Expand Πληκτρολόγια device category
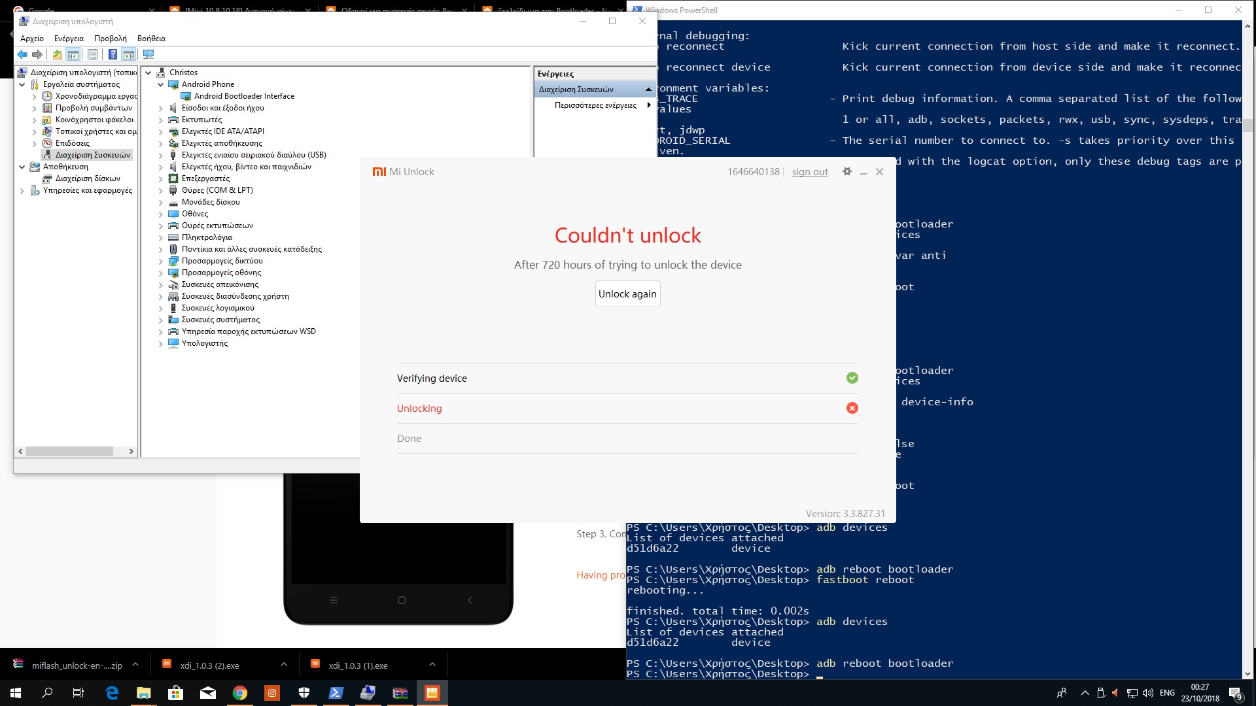This screenshot has height=706, width=1256. [161, 237]
